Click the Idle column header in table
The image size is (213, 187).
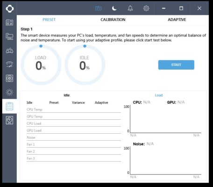coord(29,102)
